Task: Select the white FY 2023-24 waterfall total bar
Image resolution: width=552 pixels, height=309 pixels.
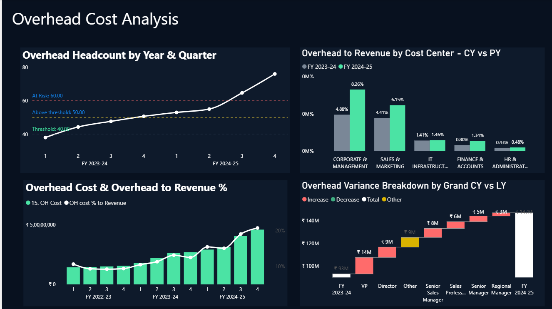Action: pos(341,275)
